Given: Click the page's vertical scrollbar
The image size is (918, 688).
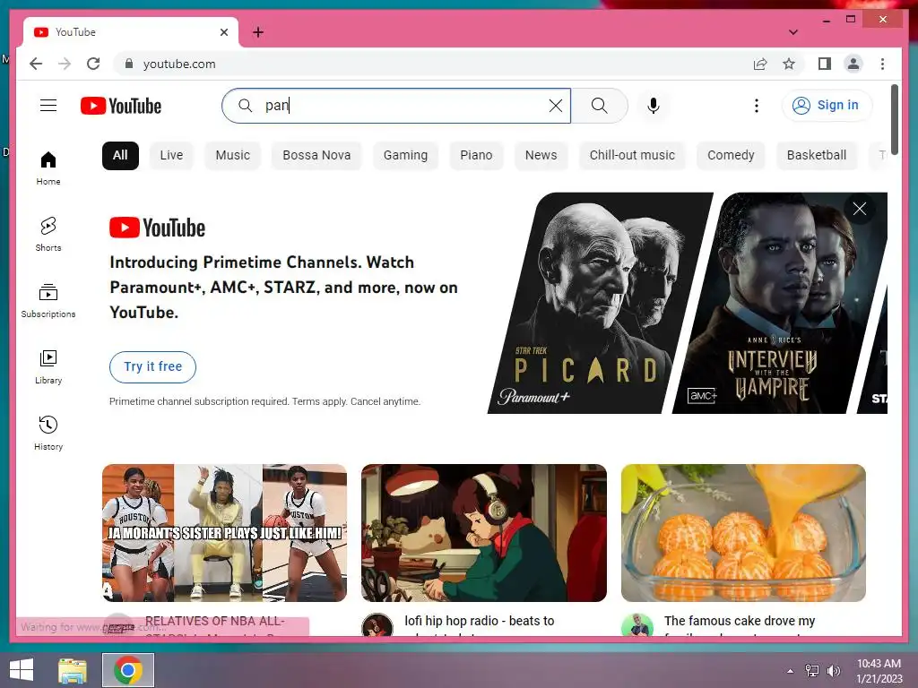Looking at the screenshot, I should 894,120.
